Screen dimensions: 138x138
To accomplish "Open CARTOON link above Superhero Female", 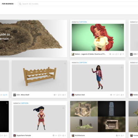I will (x=24, y=103).
